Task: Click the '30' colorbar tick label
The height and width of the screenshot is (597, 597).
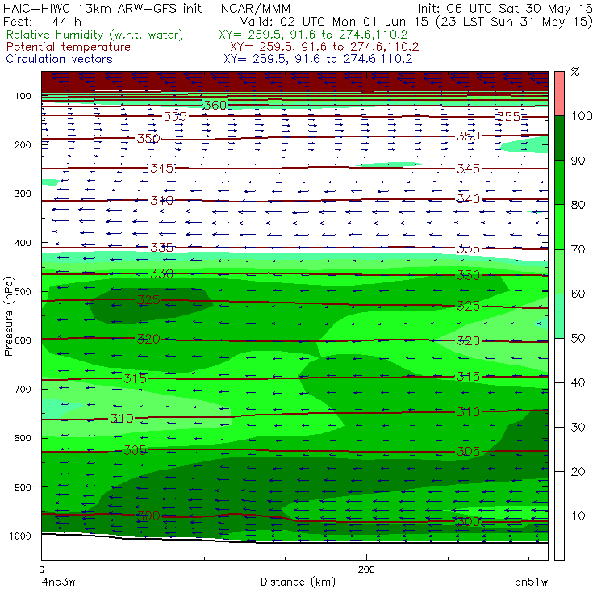Action: pos(578,427)
